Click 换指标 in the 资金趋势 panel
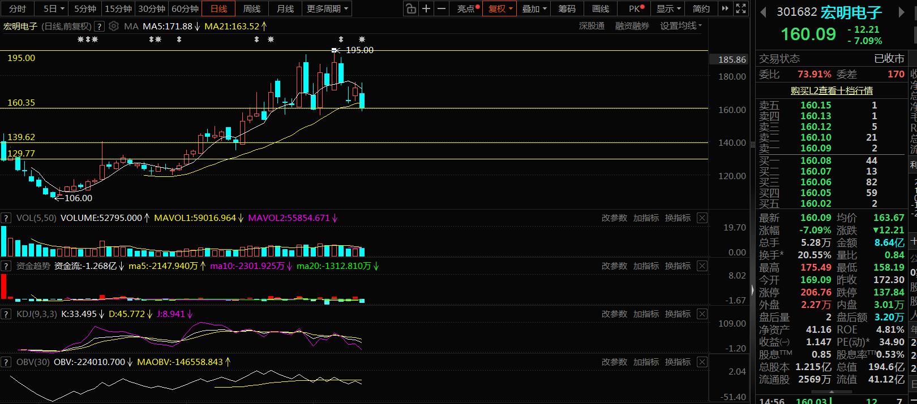Image resolution: width=917 pixels, height=404 pixels. pos(678,266)
